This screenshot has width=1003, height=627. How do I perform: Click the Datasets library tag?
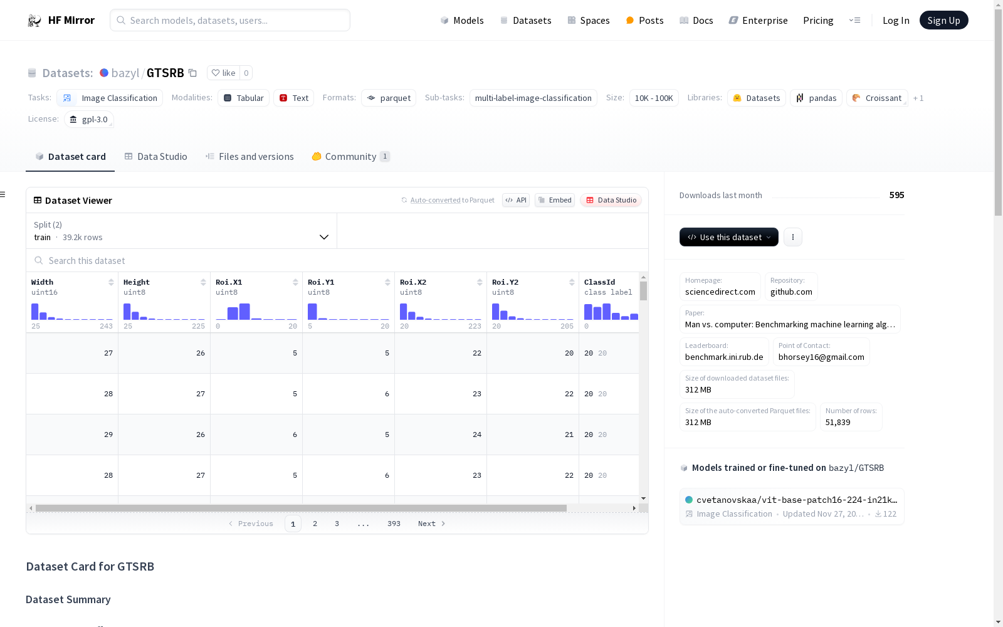pos(757,98)
